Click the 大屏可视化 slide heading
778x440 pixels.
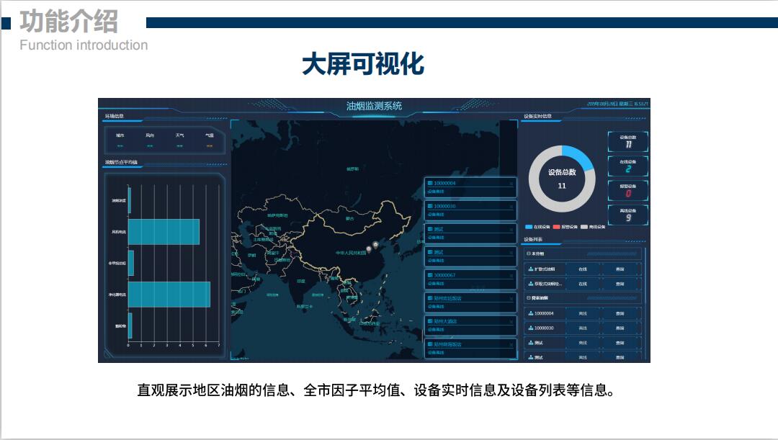click(x=363, y=63)
